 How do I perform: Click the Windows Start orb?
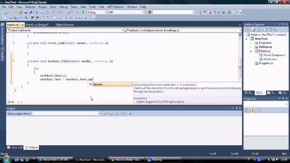click(x=7, y=159)
